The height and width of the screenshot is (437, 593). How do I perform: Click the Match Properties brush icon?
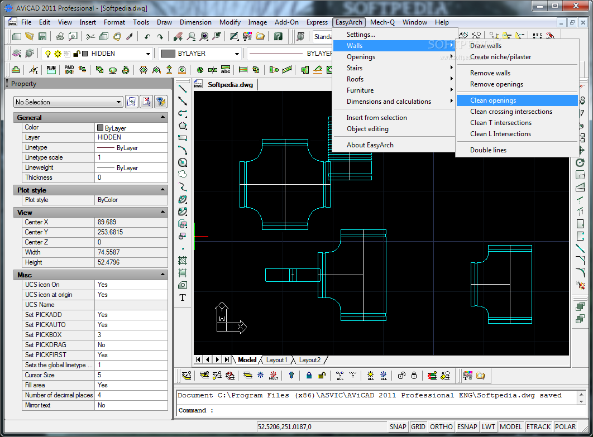pyautogui.click(x=130, y=36)
